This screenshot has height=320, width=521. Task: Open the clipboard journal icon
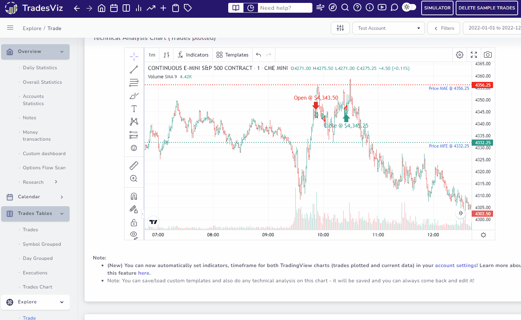tap(176, 8)
